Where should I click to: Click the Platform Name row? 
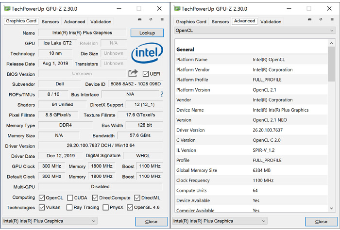[x=251, y=60]
